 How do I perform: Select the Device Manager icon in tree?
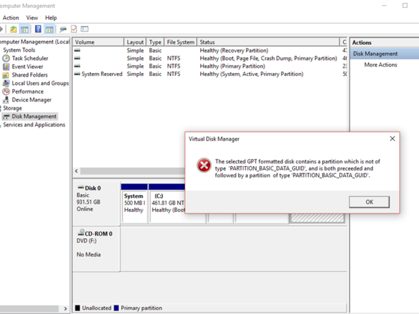(x=6, y=100)
